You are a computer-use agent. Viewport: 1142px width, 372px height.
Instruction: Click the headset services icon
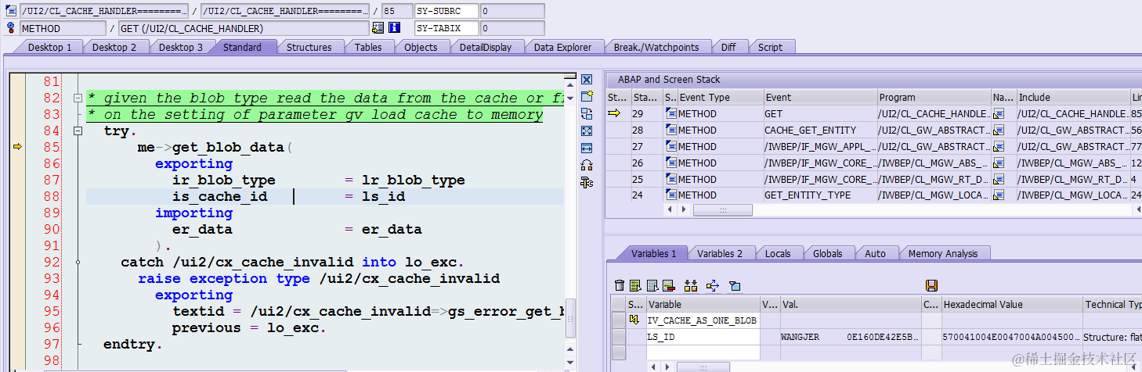pos(587,165)
